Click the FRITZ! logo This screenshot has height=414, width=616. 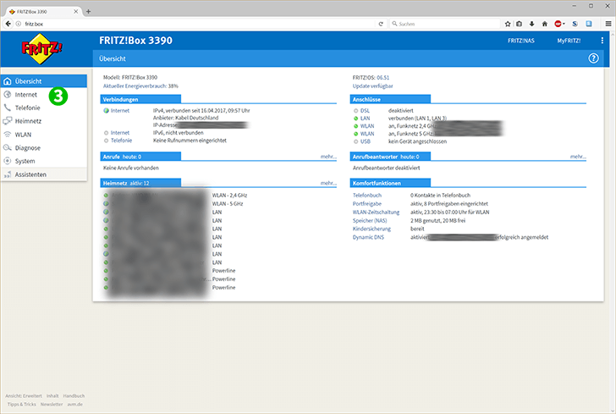click(x=41, y=49)
